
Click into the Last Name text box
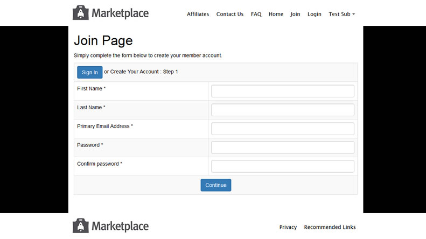tap(282, 110)
